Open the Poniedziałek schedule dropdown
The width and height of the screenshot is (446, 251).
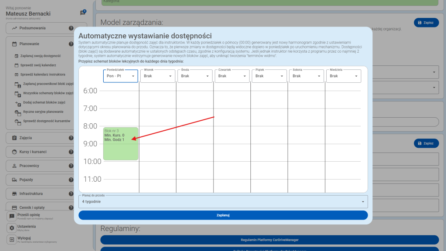point(121,76)
